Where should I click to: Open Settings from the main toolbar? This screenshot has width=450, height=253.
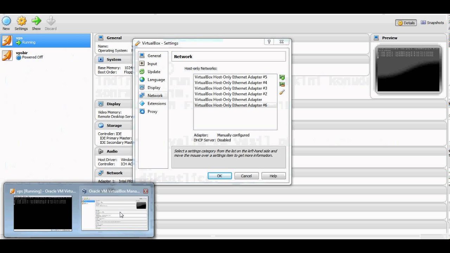[x=21, y=23]
